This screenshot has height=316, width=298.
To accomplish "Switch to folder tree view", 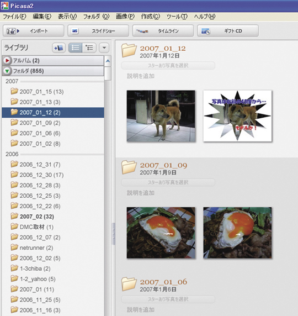I will point(89,48).
